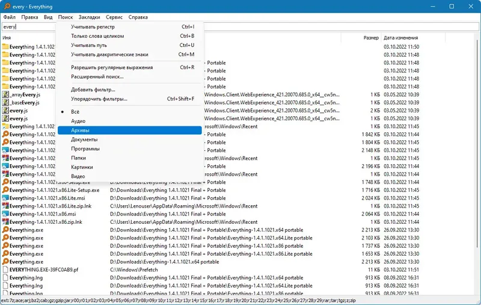This screenshot has height=305, width=481.
Task: Toggle Учитывать диакритические знаки option
Action: (130, 54)
